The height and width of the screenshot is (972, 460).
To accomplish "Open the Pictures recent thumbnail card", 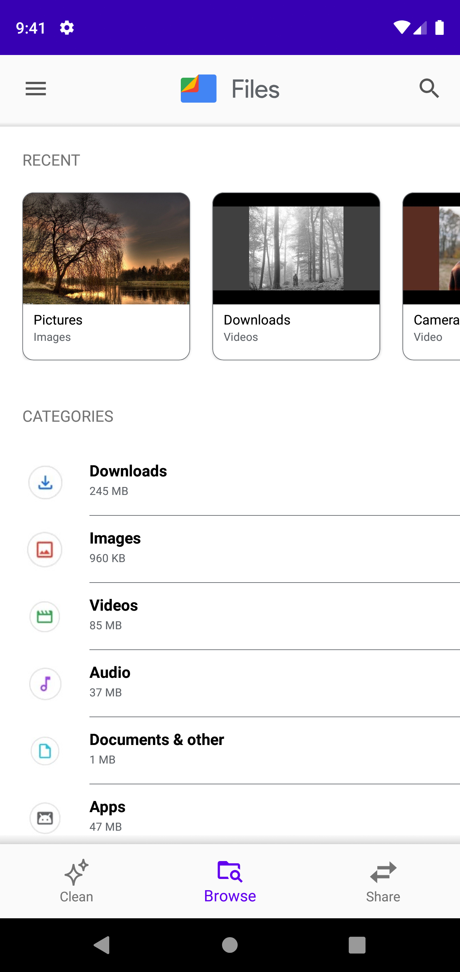I will pyautogui.click(x=106, y=276).
